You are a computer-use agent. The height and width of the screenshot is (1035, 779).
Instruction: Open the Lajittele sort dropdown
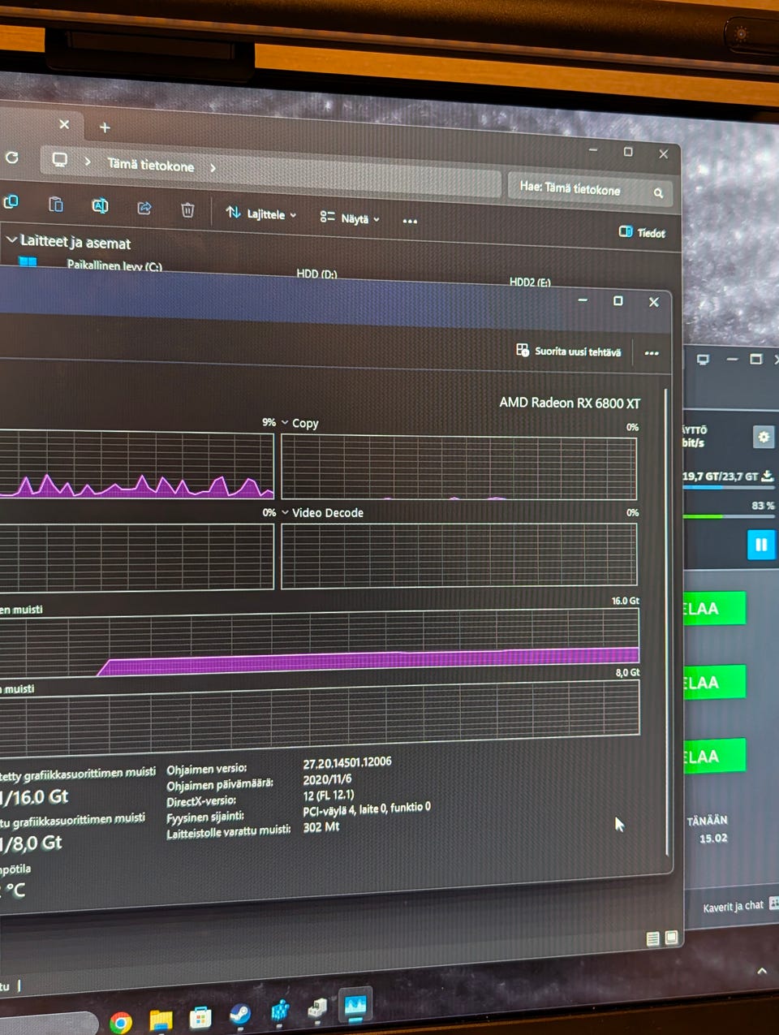click(260, 213)
